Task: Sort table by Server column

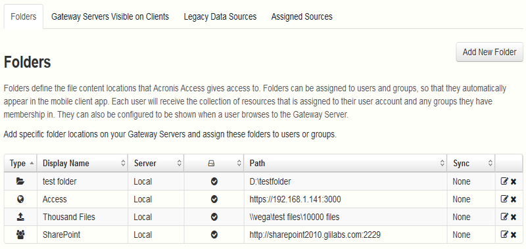Action: click(x=156, y=163)
